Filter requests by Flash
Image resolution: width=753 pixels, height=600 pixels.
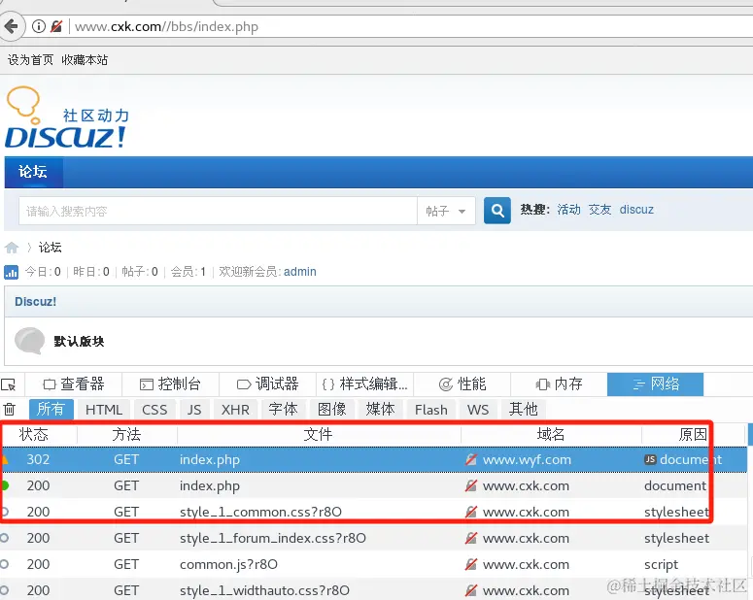[430, 410]
